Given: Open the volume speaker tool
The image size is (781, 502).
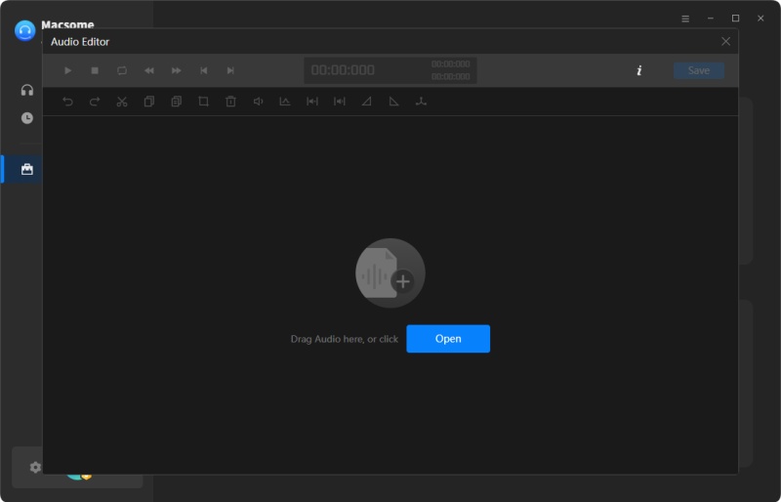Looking at the screenshot, I should 258,102.
